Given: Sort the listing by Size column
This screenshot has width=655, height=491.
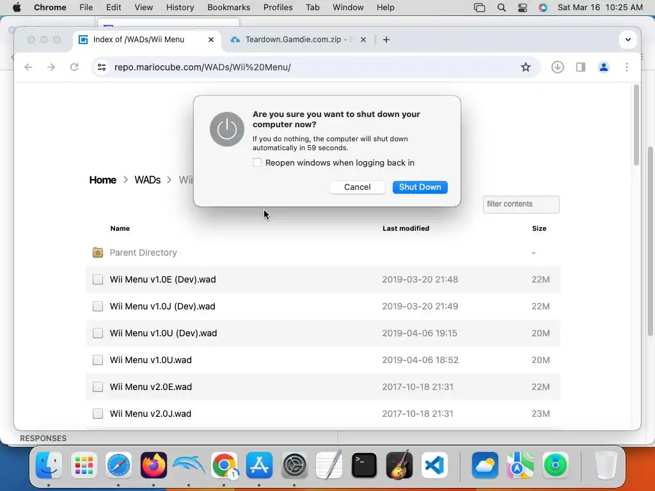Looking at the screenshot, I should coord(539,228).
